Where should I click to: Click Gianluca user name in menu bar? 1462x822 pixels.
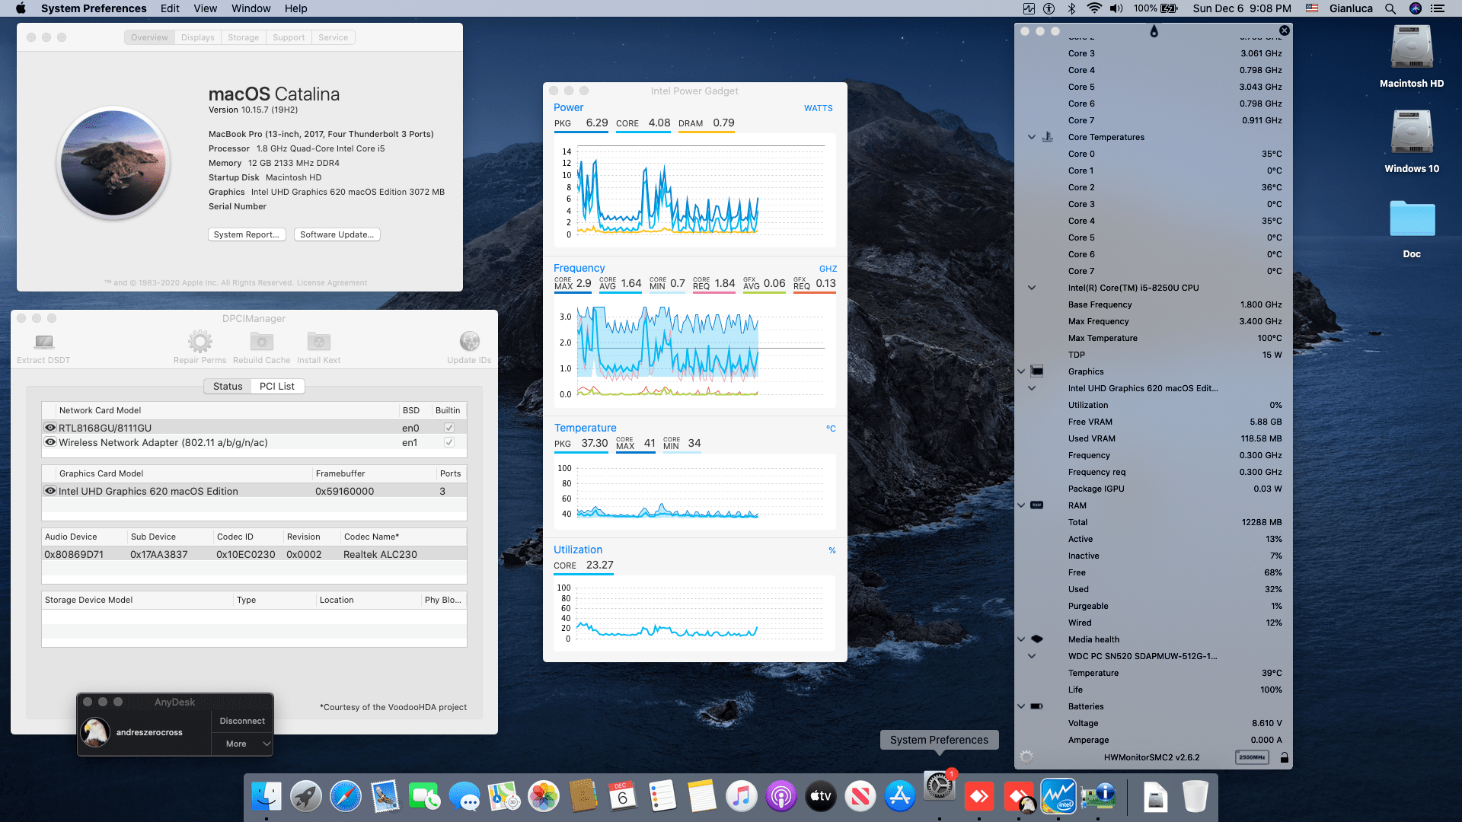point(1352,8)
